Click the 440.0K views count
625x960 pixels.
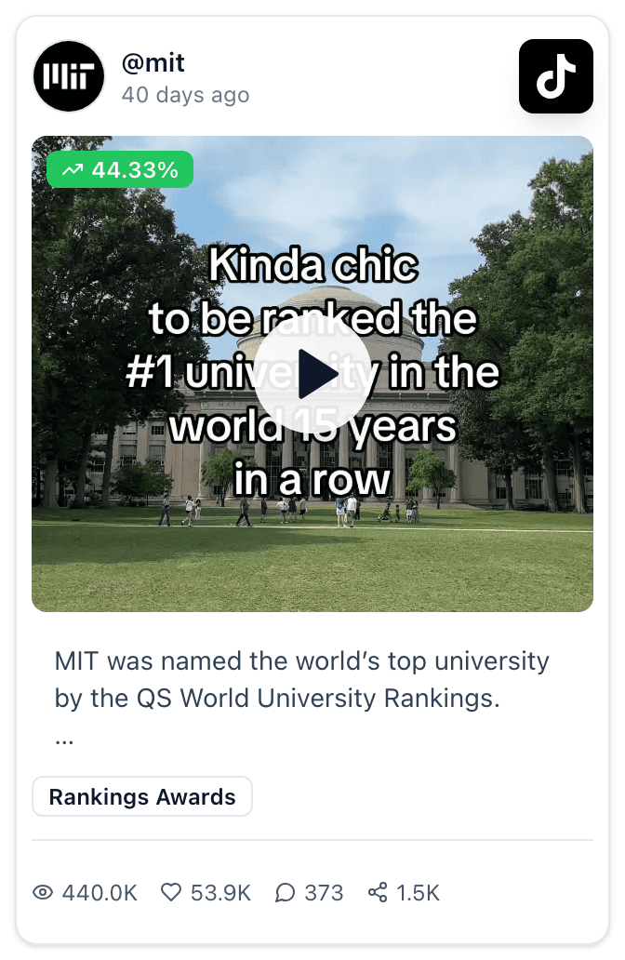point(100,893)
